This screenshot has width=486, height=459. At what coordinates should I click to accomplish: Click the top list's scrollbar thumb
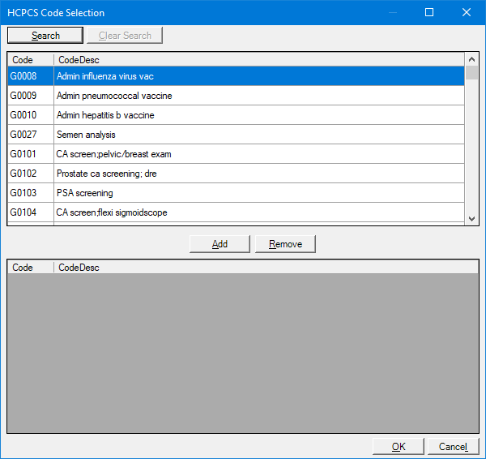(471, 73)
